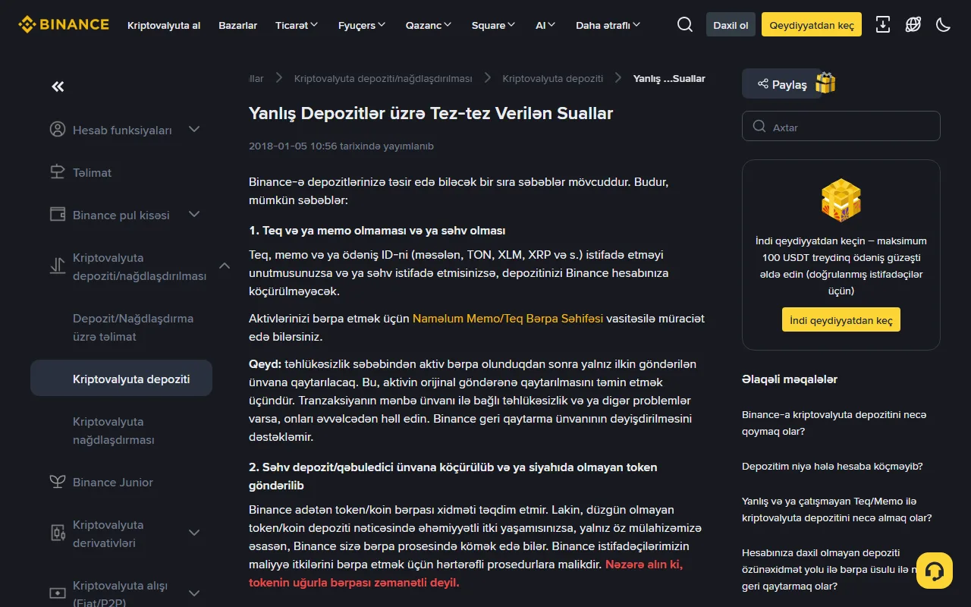This screenshot has width=971, height=607.
Task: Click article title Yanlış Depozitlər üzrə Tez-tez Verilən Suallar
Action: coord(431,113)
